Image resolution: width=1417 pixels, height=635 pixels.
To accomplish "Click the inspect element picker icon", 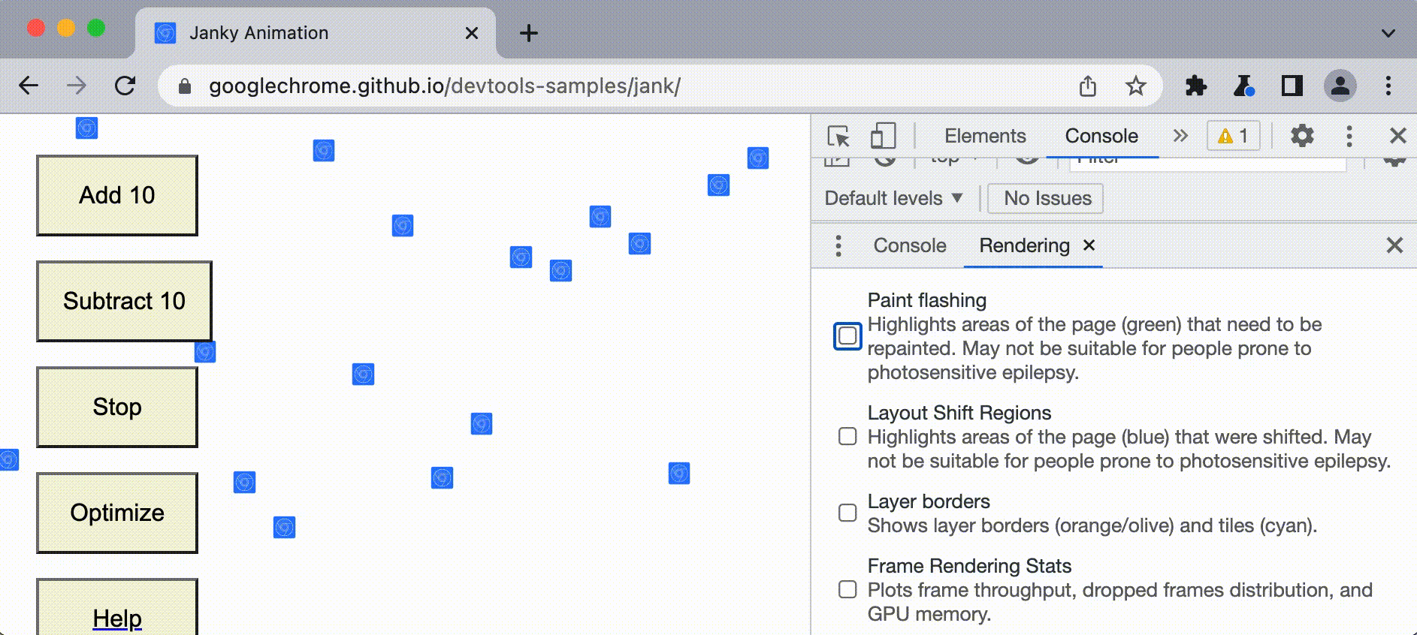I will pos(838,137).
